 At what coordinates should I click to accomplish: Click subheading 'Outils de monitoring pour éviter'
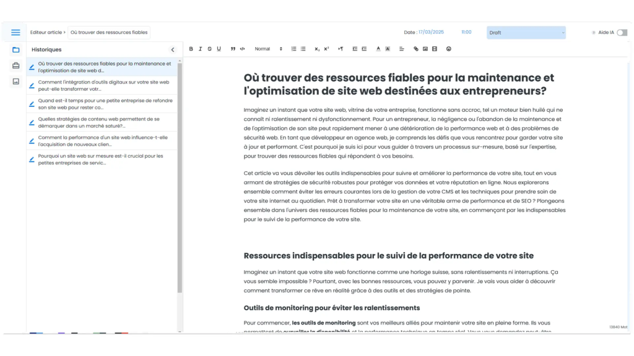tap(332, 308)
